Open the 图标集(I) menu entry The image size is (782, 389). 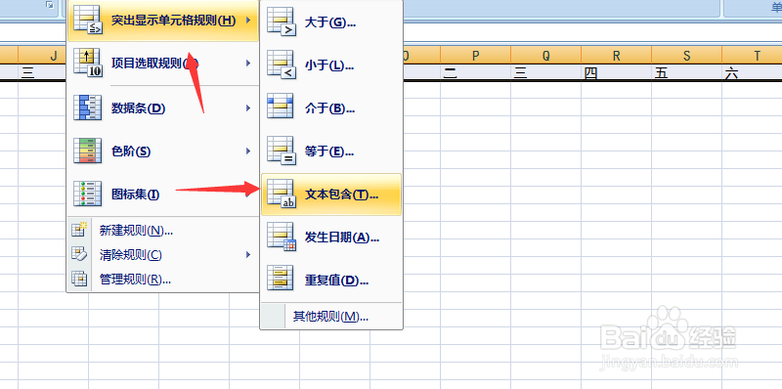tap(163, 194)
